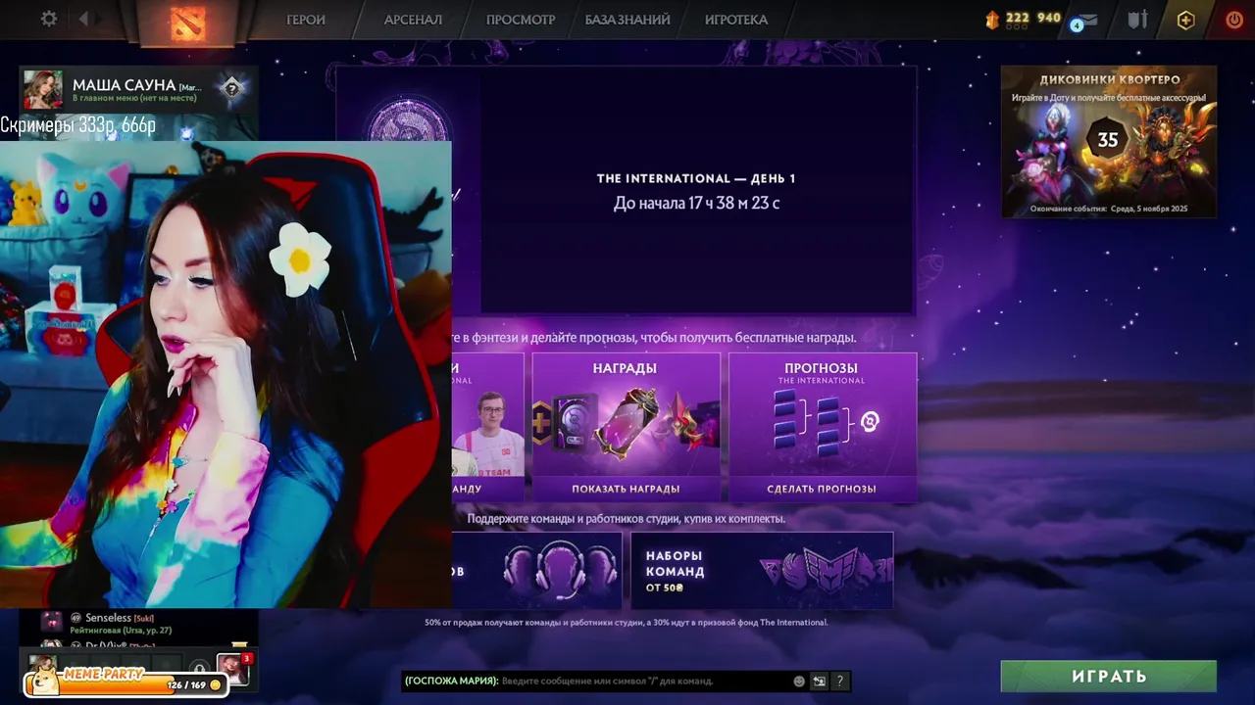The width and height of the screenshot is (1255, 705).
Task: Open the headphones talent bundle banner
Action: click(x=537, y=571)
